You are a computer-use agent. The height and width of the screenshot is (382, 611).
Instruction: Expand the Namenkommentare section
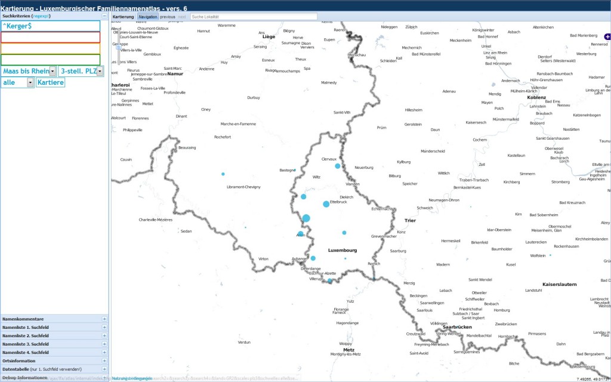(x=104, y=319)
